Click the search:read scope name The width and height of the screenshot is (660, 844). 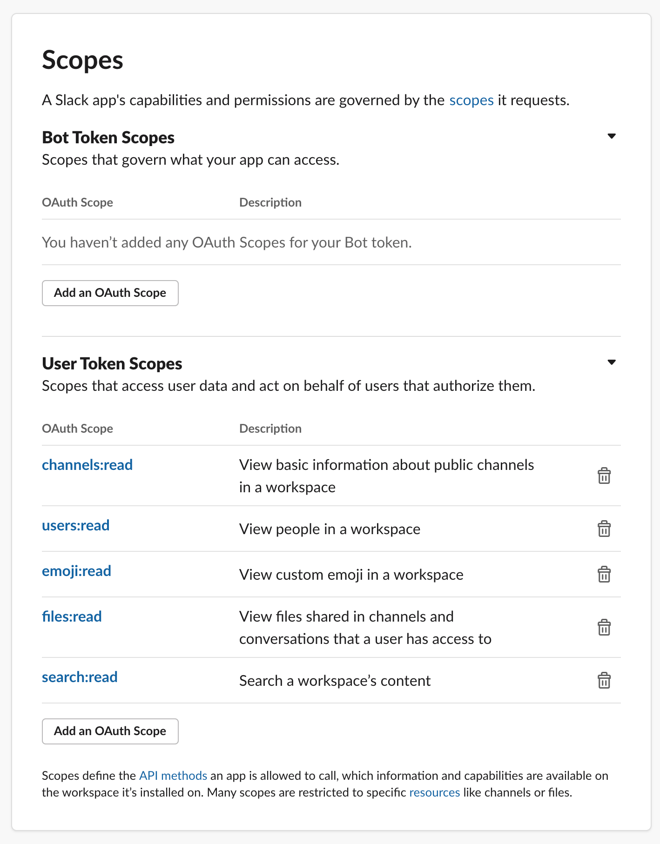[80, 677]
